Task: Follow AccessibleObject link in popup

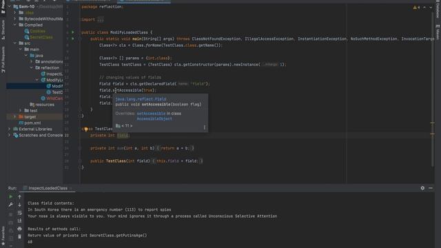Action: (154, 118)
